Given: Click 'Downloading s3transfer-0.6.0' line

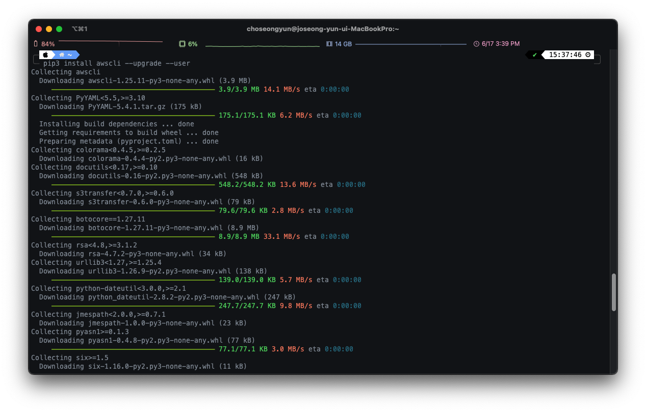Looking at the screenshot, I should tap(147, 202).
